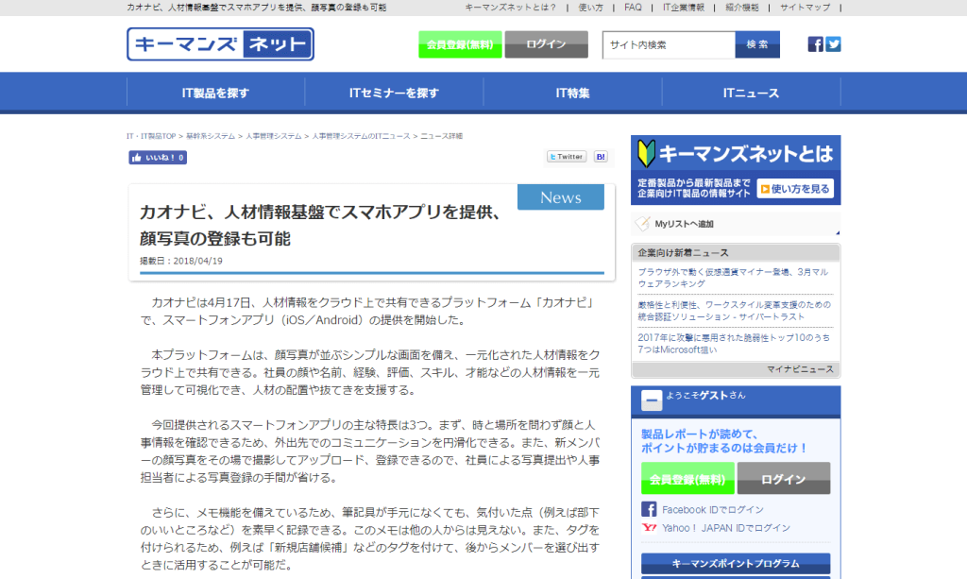Click the Facebook いいね！ like button
Image resolution: width=967 pixels, height=579 pixels.
click(158, 158)
